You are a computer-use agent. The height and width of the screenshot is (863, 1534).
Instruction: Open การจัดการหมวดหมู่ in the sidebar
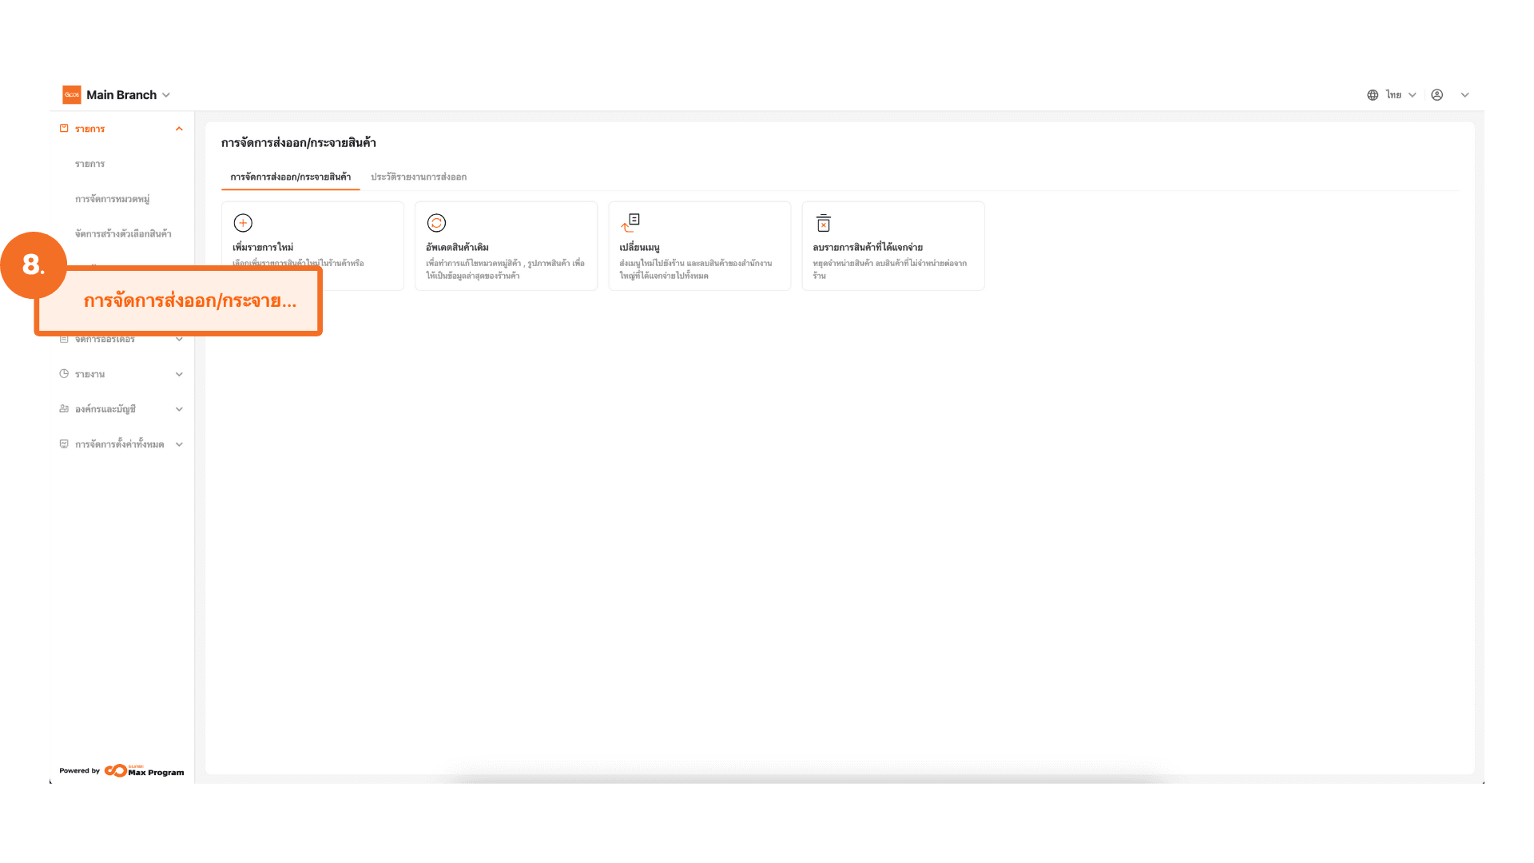click(x=112, y=199)
